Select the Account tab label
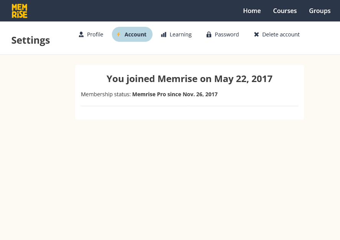340x240 pixels. point(135,35)
